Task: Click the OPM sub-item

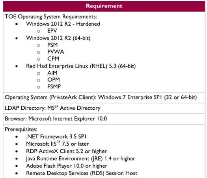Action: pyautogui.click(x=54, y=80)
